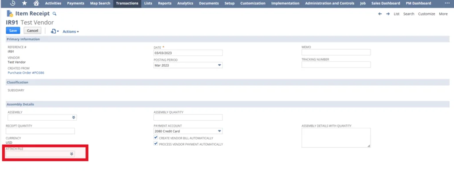Click the Assembly Details section header
Screen dimensions: 454x174
tap(227, 104)
